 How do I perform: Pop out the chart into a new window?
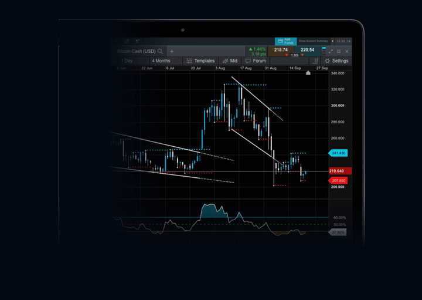[339, 51]
